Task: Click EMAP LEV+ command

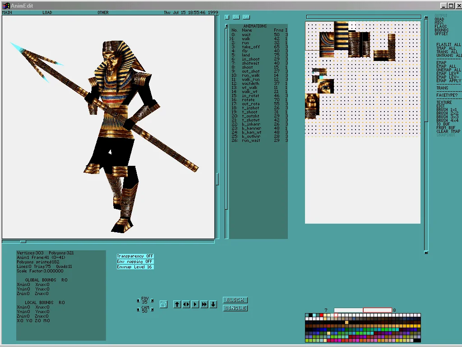Action: 448,74
